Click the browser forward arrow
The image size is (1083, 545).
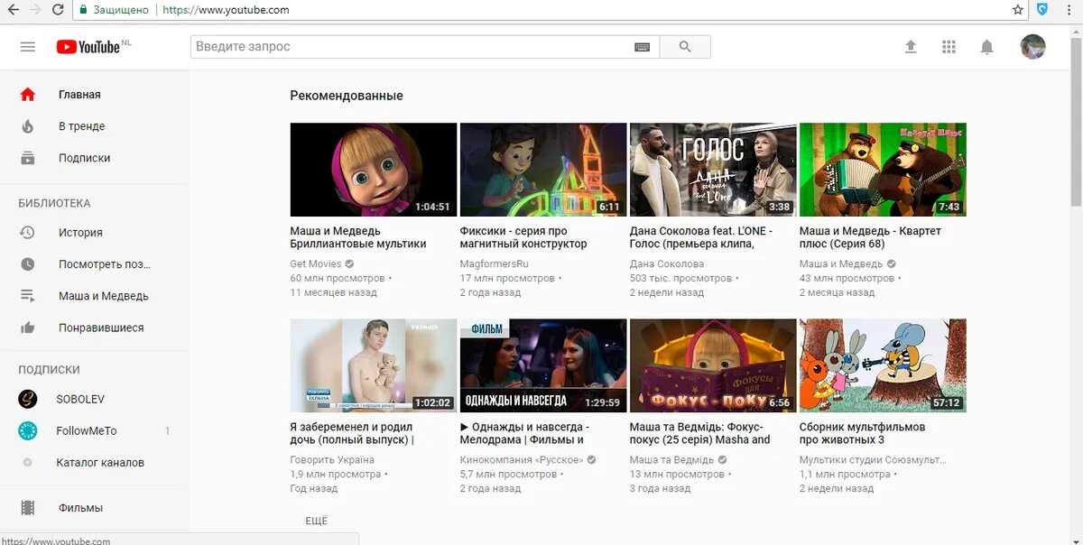[x=35, y=10]
